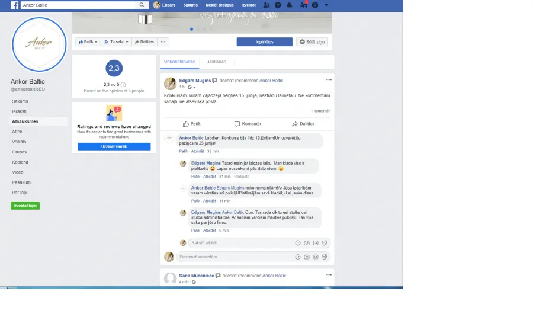Open Dana Muceniece review options ellipsis

pos(329,274)
